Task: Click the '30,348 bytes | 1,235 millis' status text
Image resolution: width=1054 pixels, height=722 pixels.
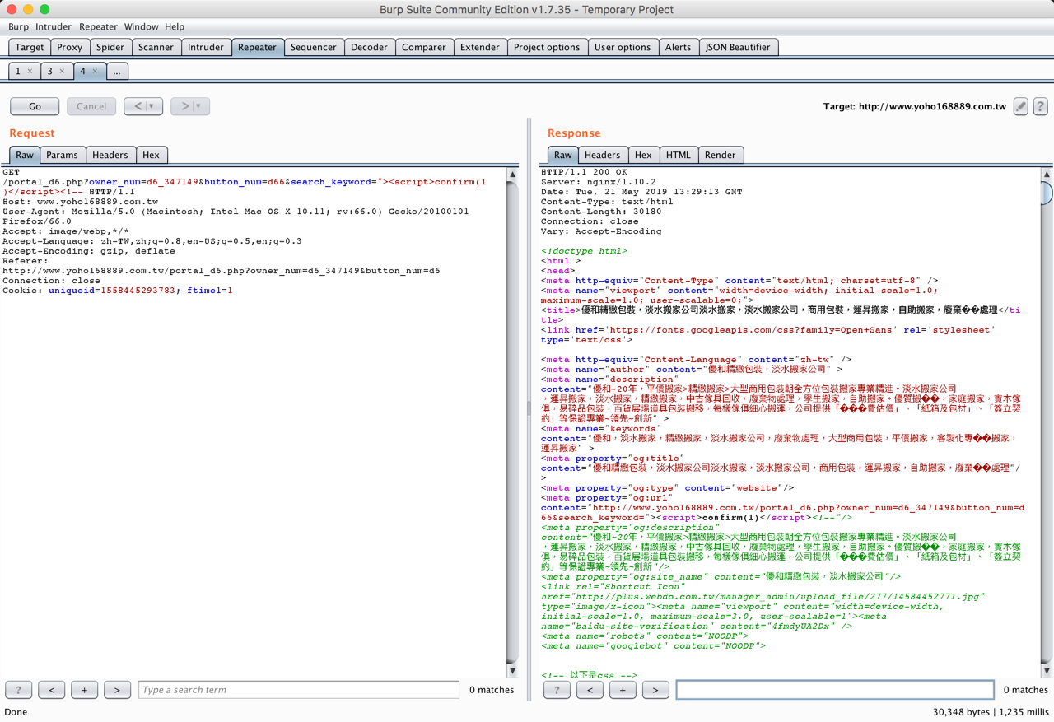Action: click(x=991, y=712)
